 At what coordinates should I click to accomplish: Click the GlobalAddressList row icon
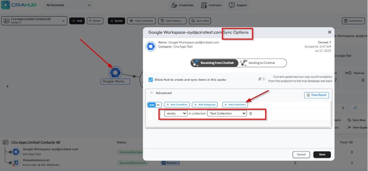[16, 163]
